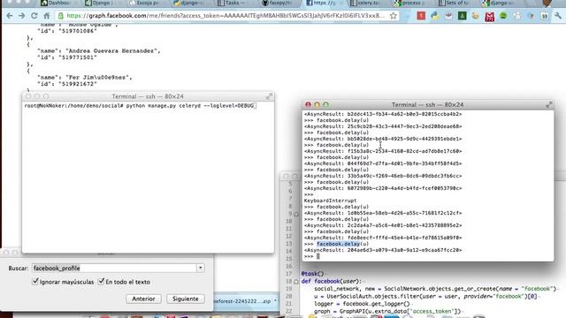This screenshot has height=318, width=566.
Task: Switch to the Django browser tab
Action: click(x=98, y=4)
